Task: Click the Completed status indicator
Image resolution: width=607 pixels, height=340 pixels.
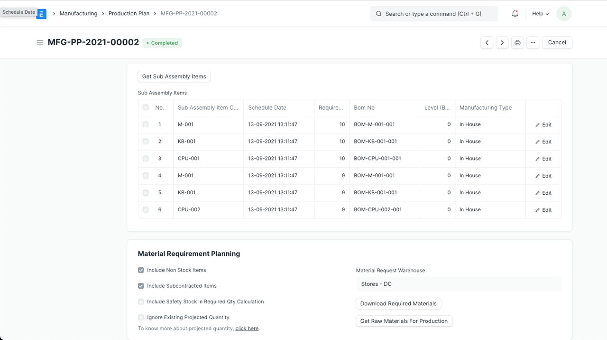Action: click(162, 43)
